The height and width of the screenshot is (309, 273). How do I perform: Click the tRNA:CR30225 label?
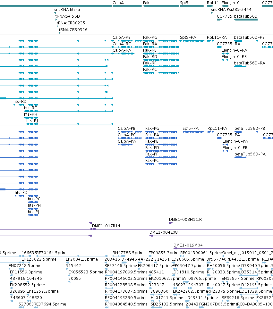click(x=71, y=23)
